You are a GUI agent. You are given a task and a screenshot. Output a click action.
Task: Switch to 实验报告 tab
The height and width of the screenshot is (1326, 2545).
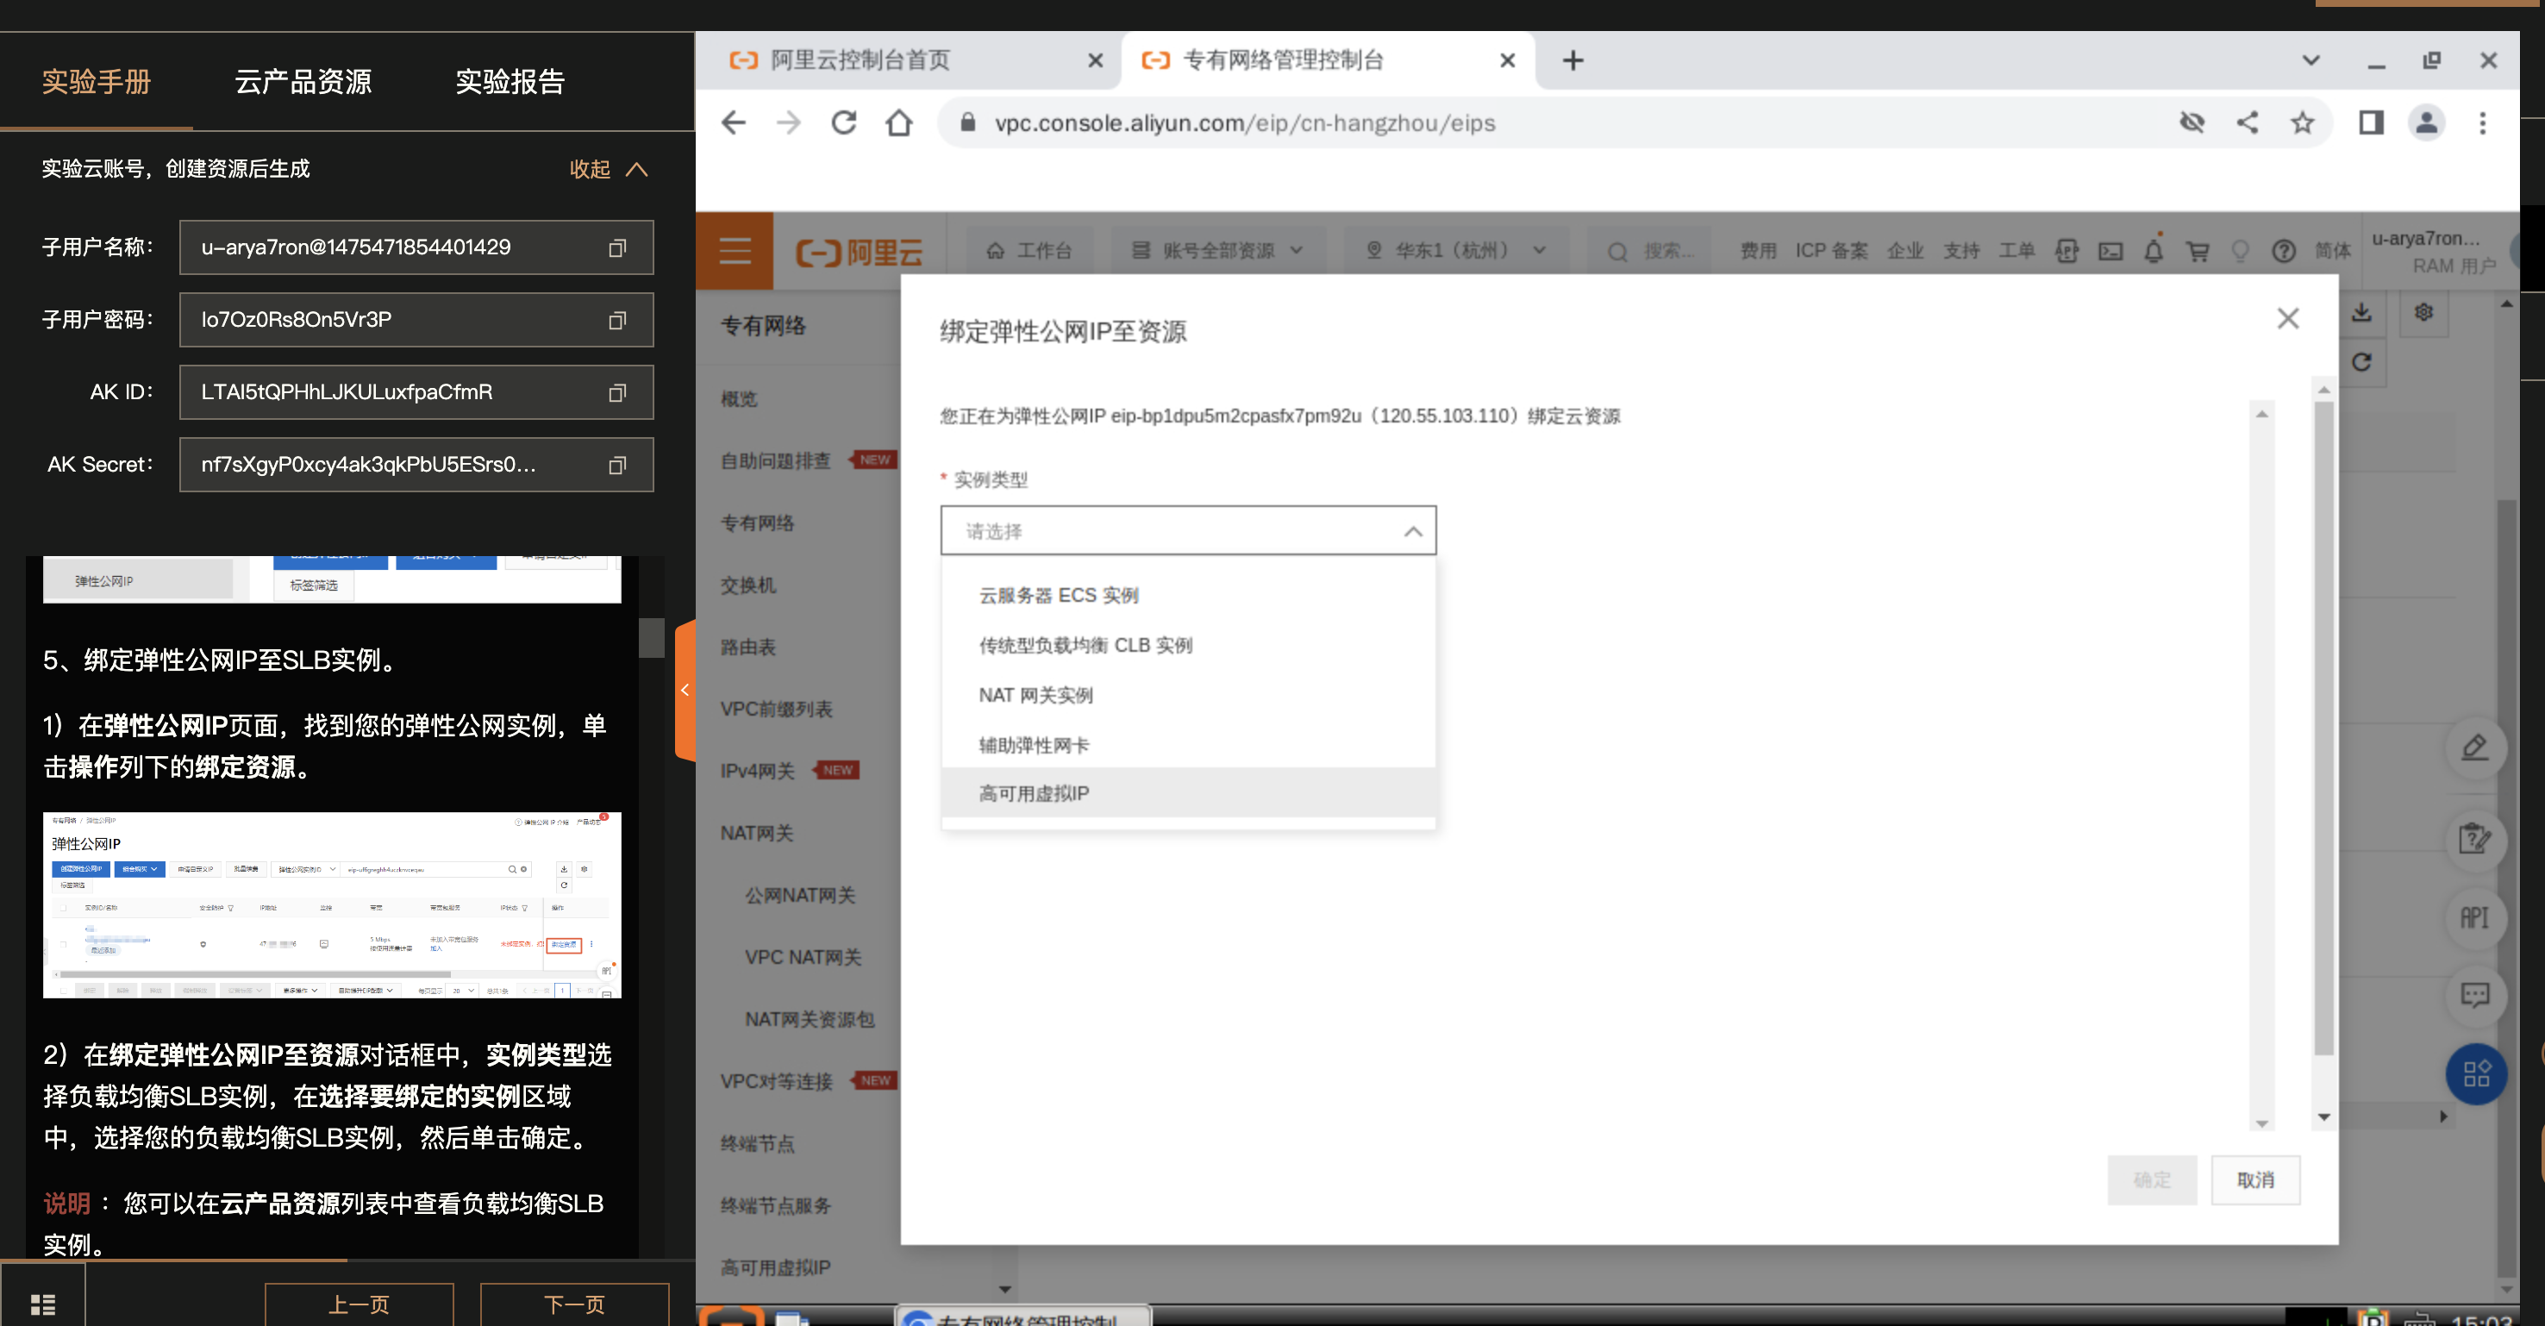pyautogui.click(x=510, y=81)
